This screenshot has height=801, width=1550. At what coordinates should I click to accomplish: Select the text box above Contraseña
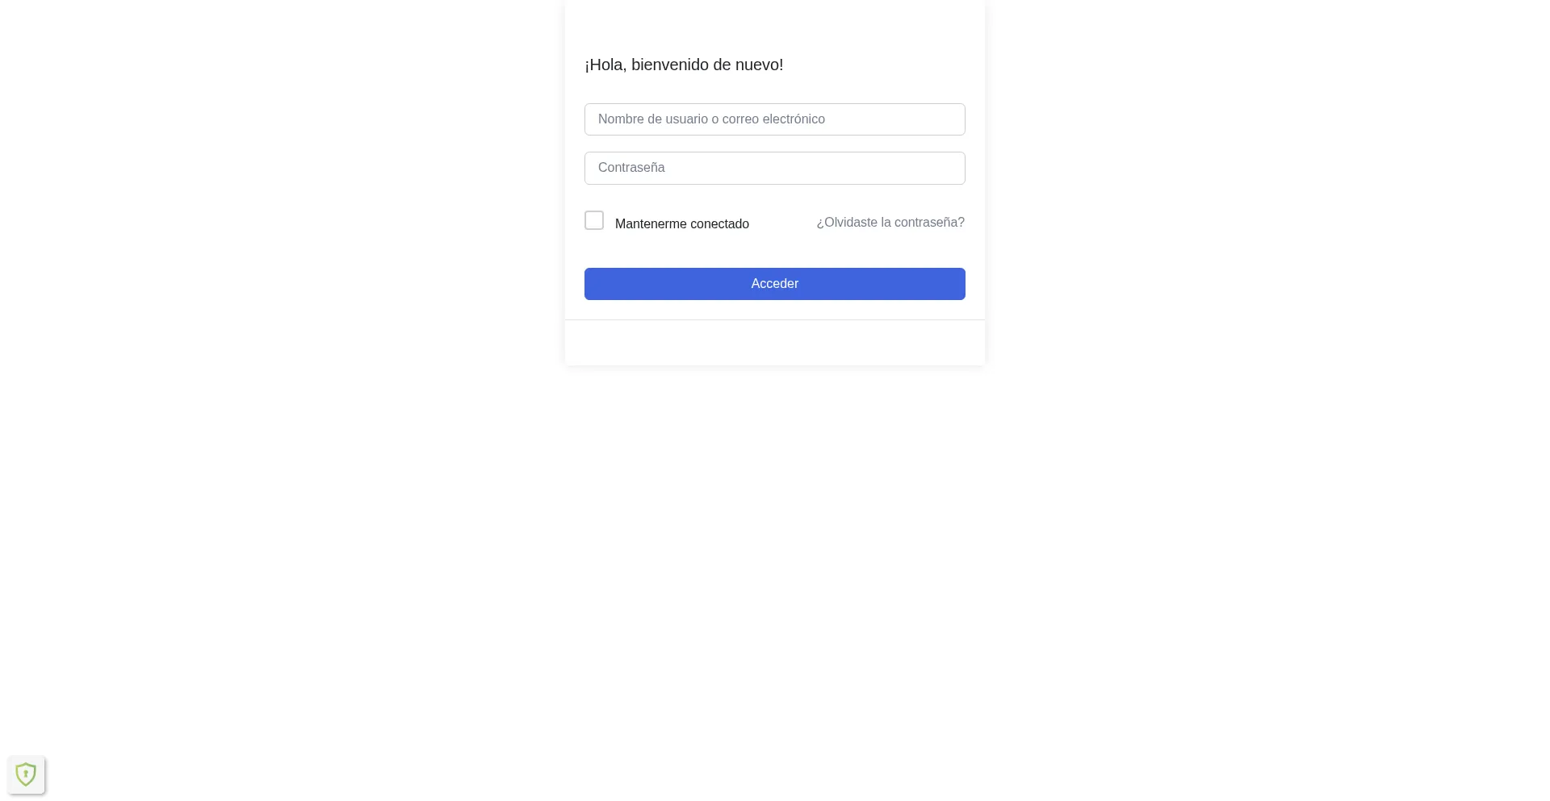pyautogui.click(x=774, y=119)
